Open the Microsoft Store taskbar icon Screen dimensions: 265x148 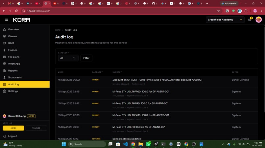coord(118,144)
